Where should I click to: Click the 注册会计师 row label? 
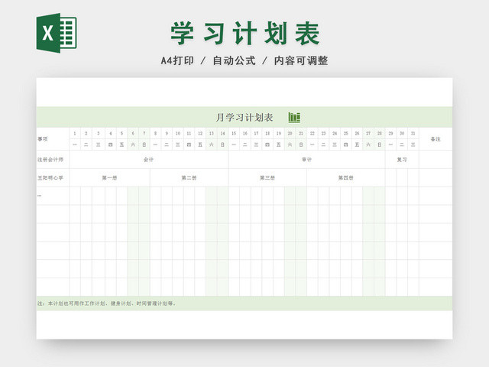(x=50, y=160)
